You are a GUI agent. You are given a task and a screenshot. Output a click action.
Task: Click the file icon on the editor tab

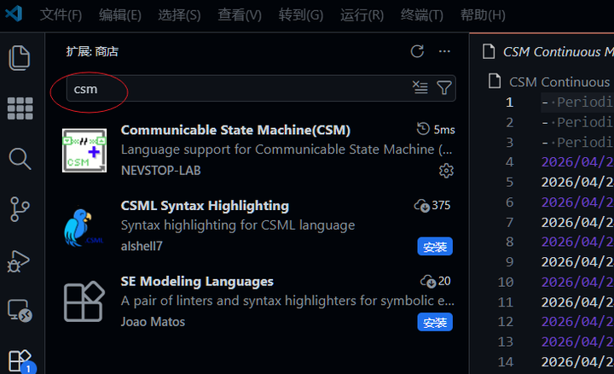pyautogui.click(x=489, y=51)
